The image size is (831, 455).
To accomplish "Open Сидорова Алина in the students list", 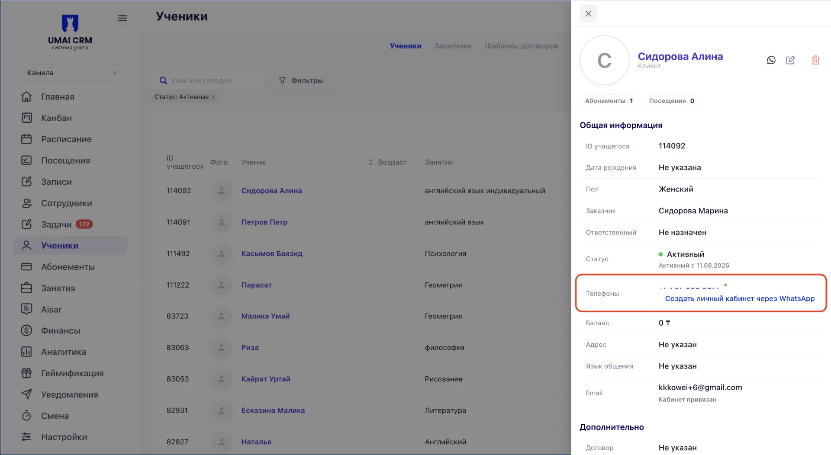I will tap(271, 191).
